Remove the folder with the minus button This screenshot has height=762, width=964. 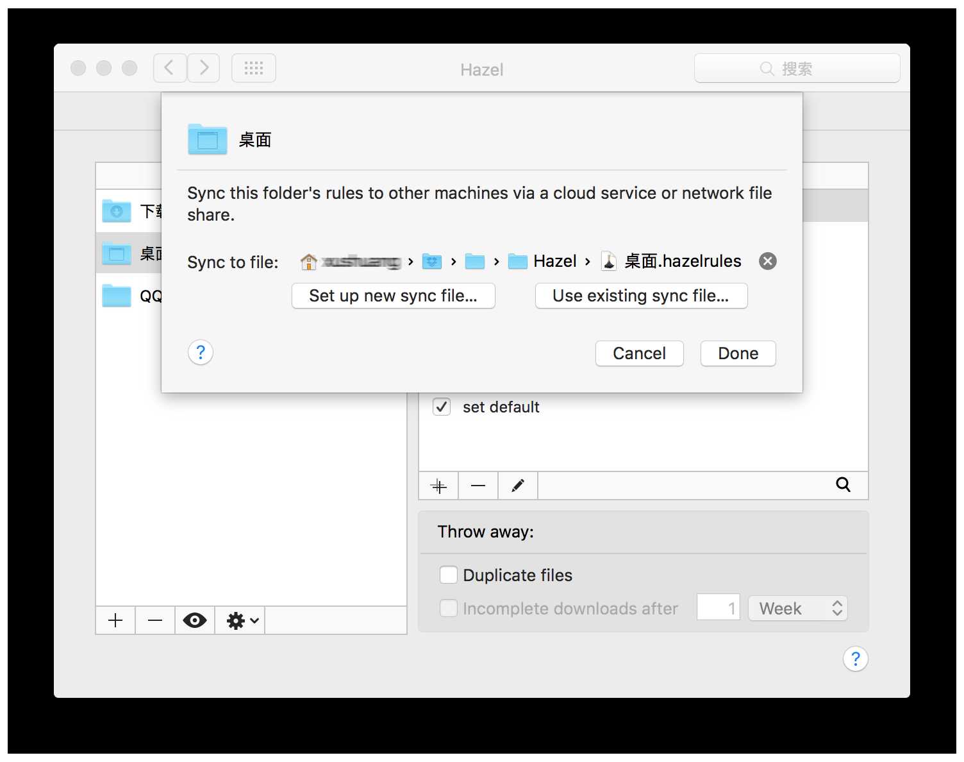click(155, 620)
